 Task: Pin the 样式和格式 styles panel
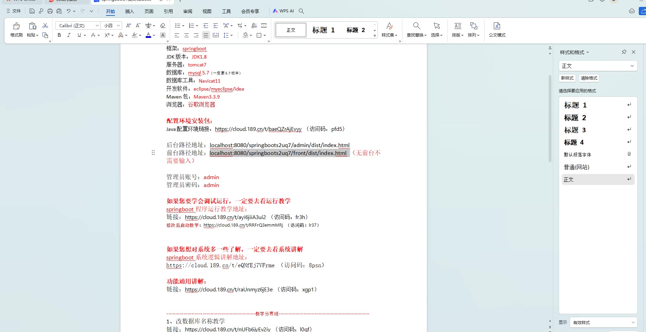pos(624,52)
